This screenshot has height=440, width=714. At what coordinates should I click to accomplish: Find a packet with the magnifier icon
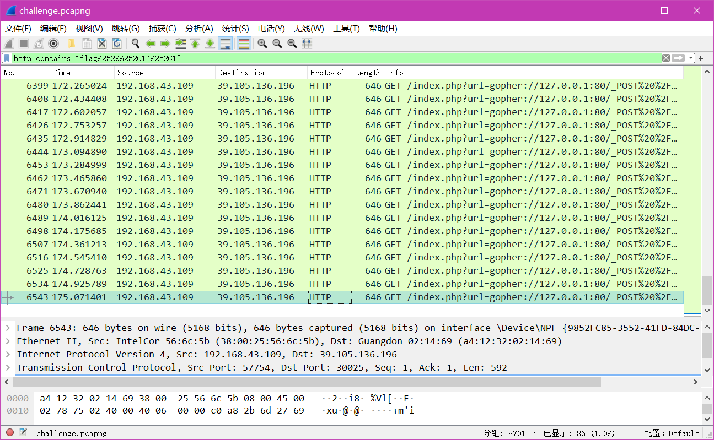tap(135, 44)
